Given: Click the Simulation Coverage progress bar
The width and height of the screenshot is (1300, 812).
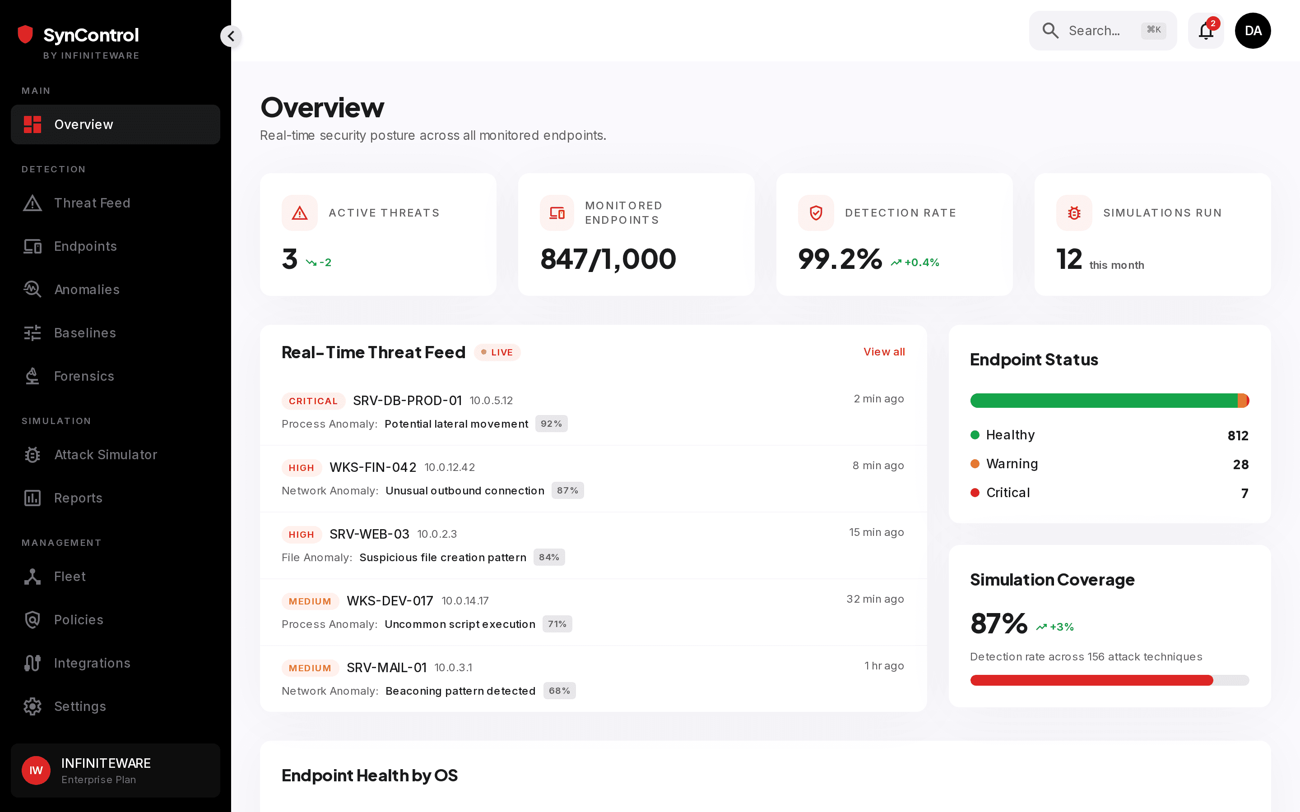Looking at the screenshot, I should tap(1110, 680).
